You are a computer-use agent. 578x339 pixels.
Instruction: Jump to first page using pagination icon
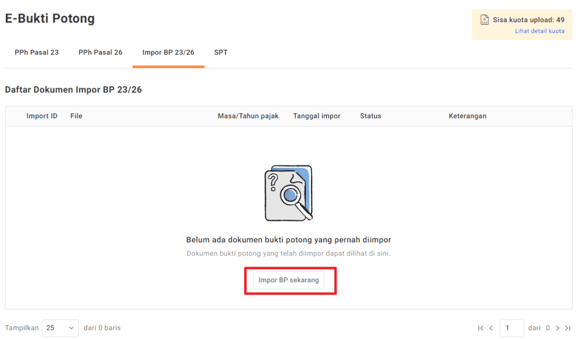(x=480, y=328)
